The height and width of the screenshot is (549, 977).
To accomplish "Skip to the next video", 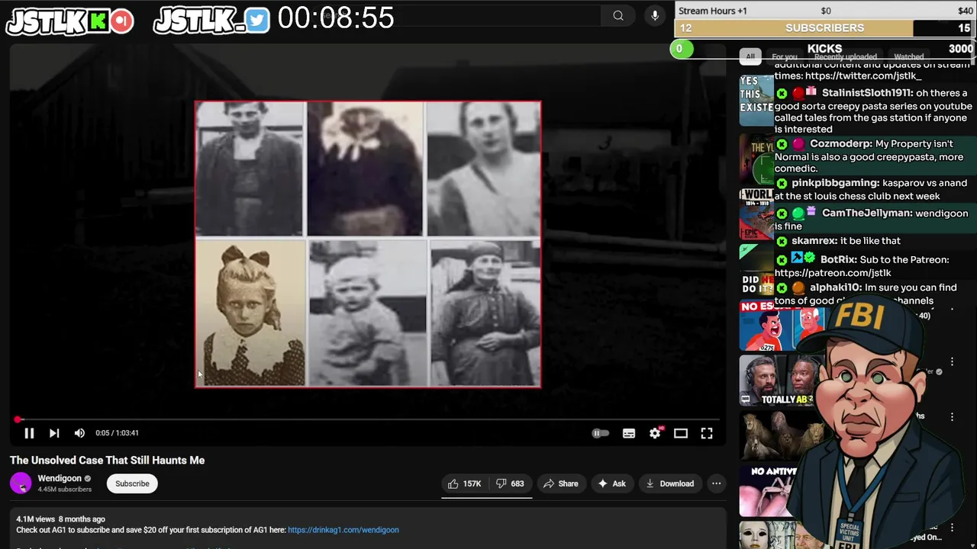I will (54, 433).
